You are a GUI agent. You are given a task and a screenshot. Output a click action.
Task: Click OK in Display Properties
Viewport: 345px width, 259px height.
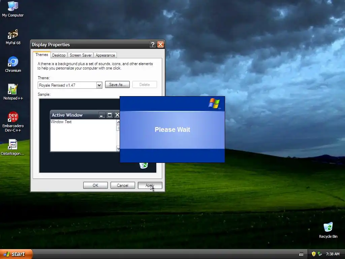[95, 185]
